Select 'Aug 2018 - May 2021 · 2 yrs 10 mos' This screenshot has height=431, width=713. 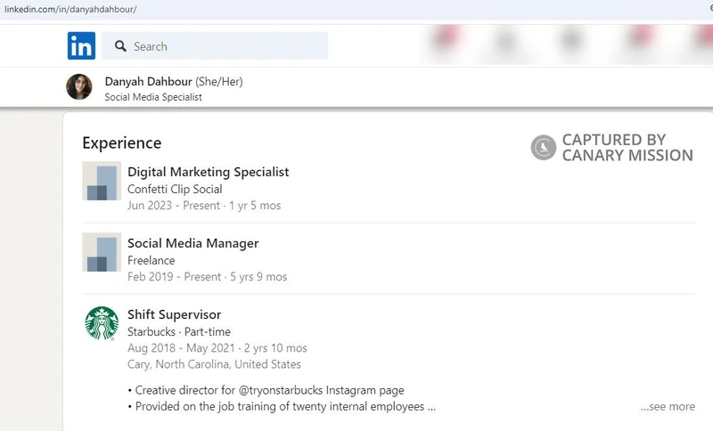217,348
